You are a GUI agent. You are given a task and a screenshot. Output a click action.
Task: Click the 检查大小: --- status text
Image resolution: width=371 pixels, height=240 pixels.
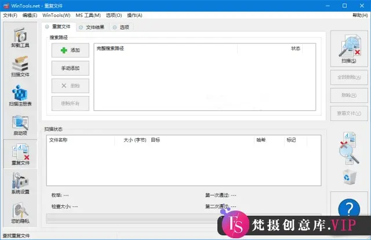(64, 206)
